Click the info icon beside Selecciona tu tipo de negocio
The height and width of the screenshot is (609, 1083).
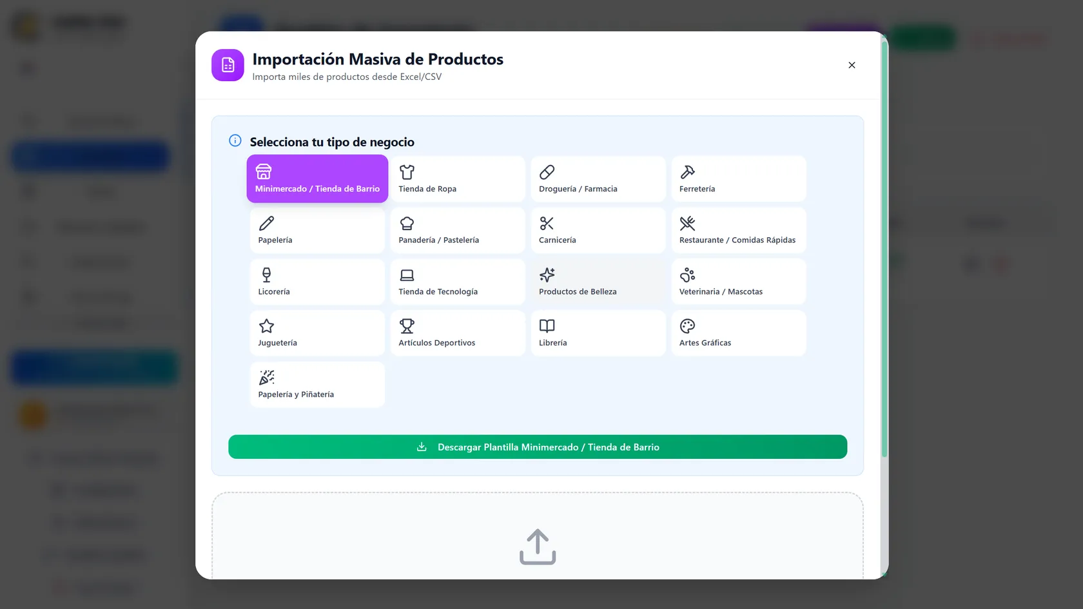coord(235,140)
